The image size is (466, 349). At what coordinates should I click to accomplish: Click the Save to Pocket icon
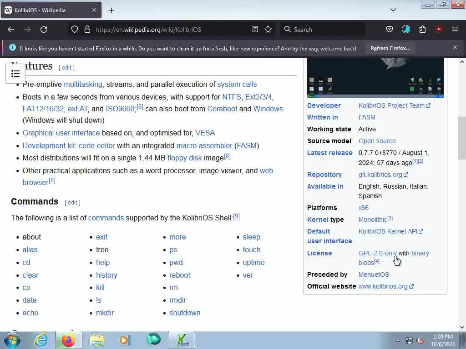coord(390,29)
